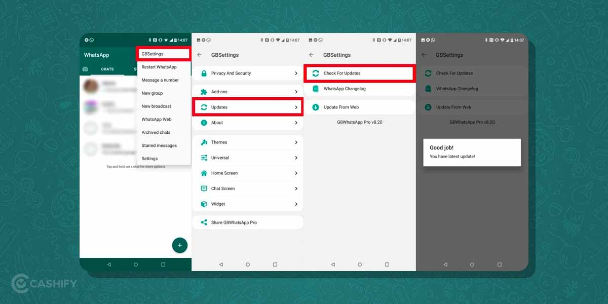Open About using the info icon
This screenshot has height=304, width=608.
[204, 123]
